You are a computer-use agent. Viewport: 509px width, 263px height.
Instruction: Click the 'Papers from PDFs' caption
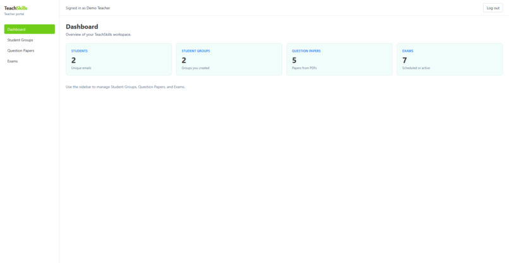[304, 68]
